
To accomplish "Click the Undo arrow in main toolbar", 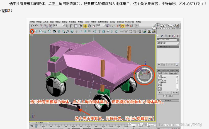I will [x=32, y=26].
